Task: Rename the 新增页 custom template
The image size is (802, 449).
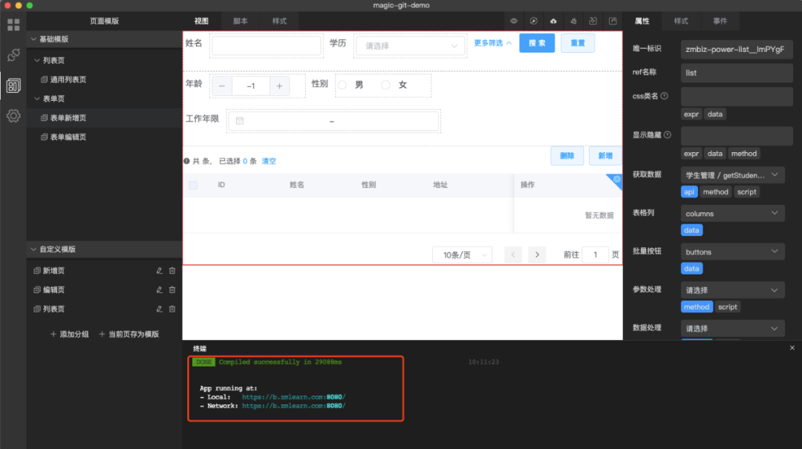Action: (159, 271)
